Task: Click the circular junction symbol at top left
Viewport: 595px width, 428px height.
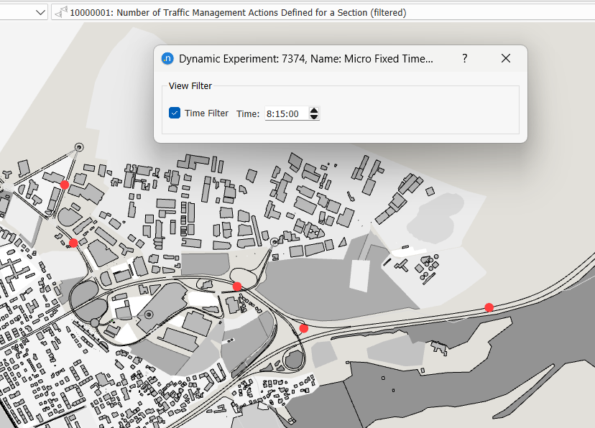Action: (x=79, y=147)
